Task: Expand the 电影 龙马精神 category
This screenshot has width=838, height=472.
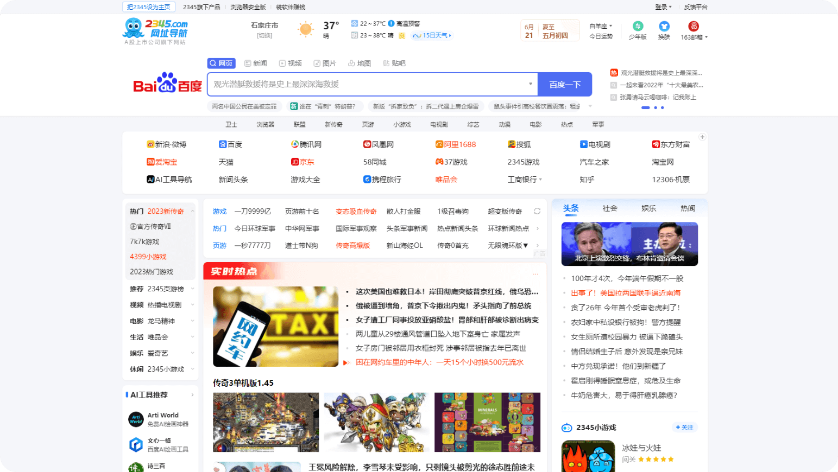Action: click(x=192, y=321)
